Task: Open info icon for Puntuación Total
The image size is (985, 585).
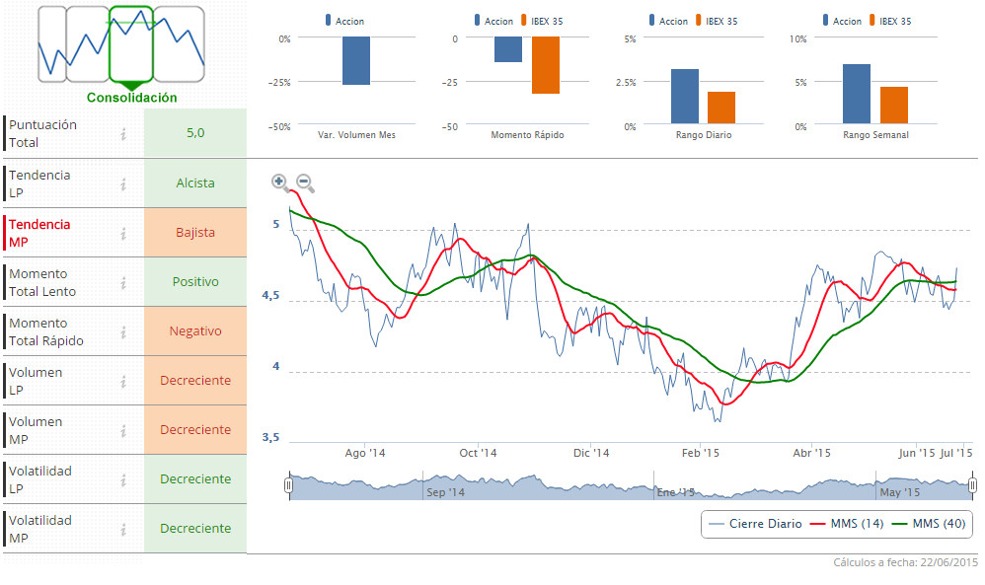Action: tap(123, 134)
